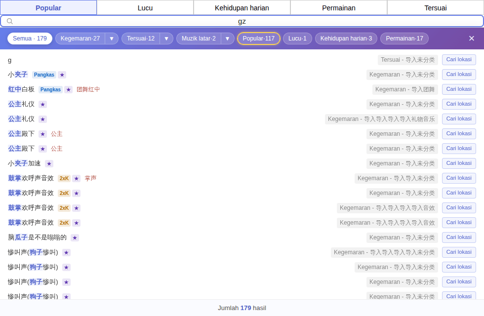484x316 pixels.
Task: Click the magnifier search icon
Action: pos(10,21)
